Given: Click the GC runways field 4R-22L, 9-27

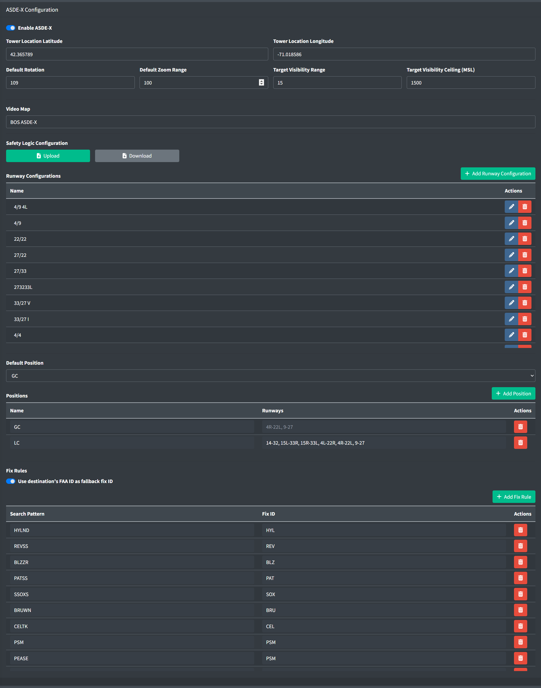Looking at the screenshot, I should coord(384,427).
